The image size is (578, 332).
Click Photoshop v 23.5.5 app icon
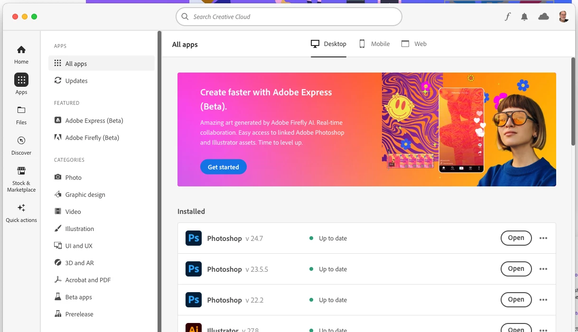pos(194,269)
